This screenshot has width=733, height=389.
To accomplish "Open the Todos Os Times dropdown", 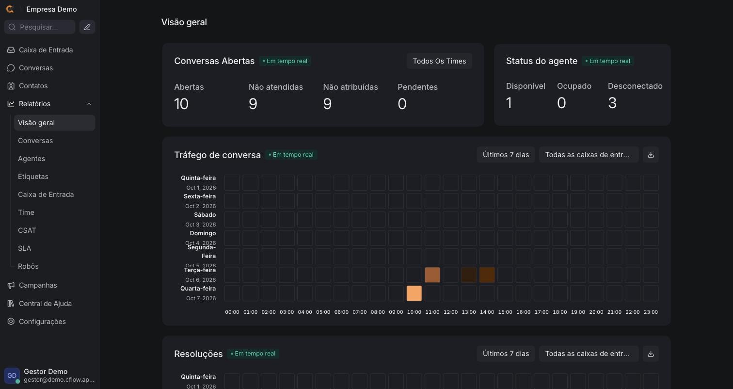I will click(x=439, y=61).
